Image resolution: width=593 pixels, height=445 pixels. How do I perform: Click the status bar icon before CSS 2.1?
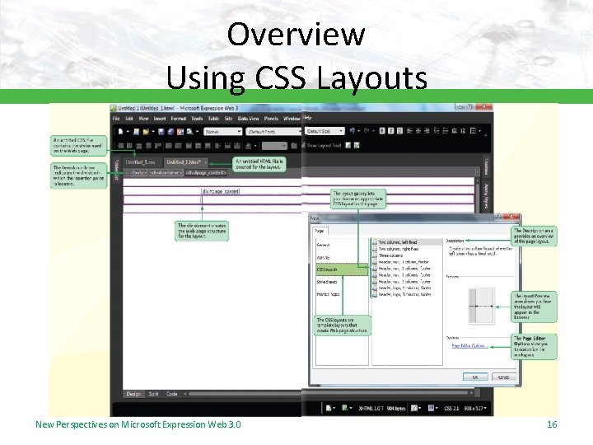(x=431, y=408)
